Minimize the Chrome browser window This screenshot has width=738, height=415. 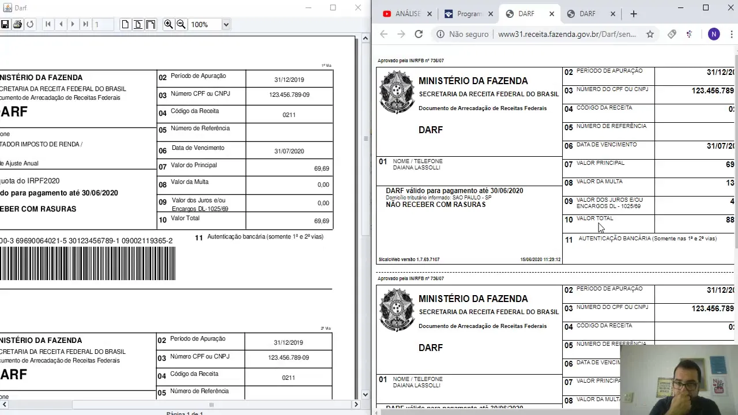point(680,7)
